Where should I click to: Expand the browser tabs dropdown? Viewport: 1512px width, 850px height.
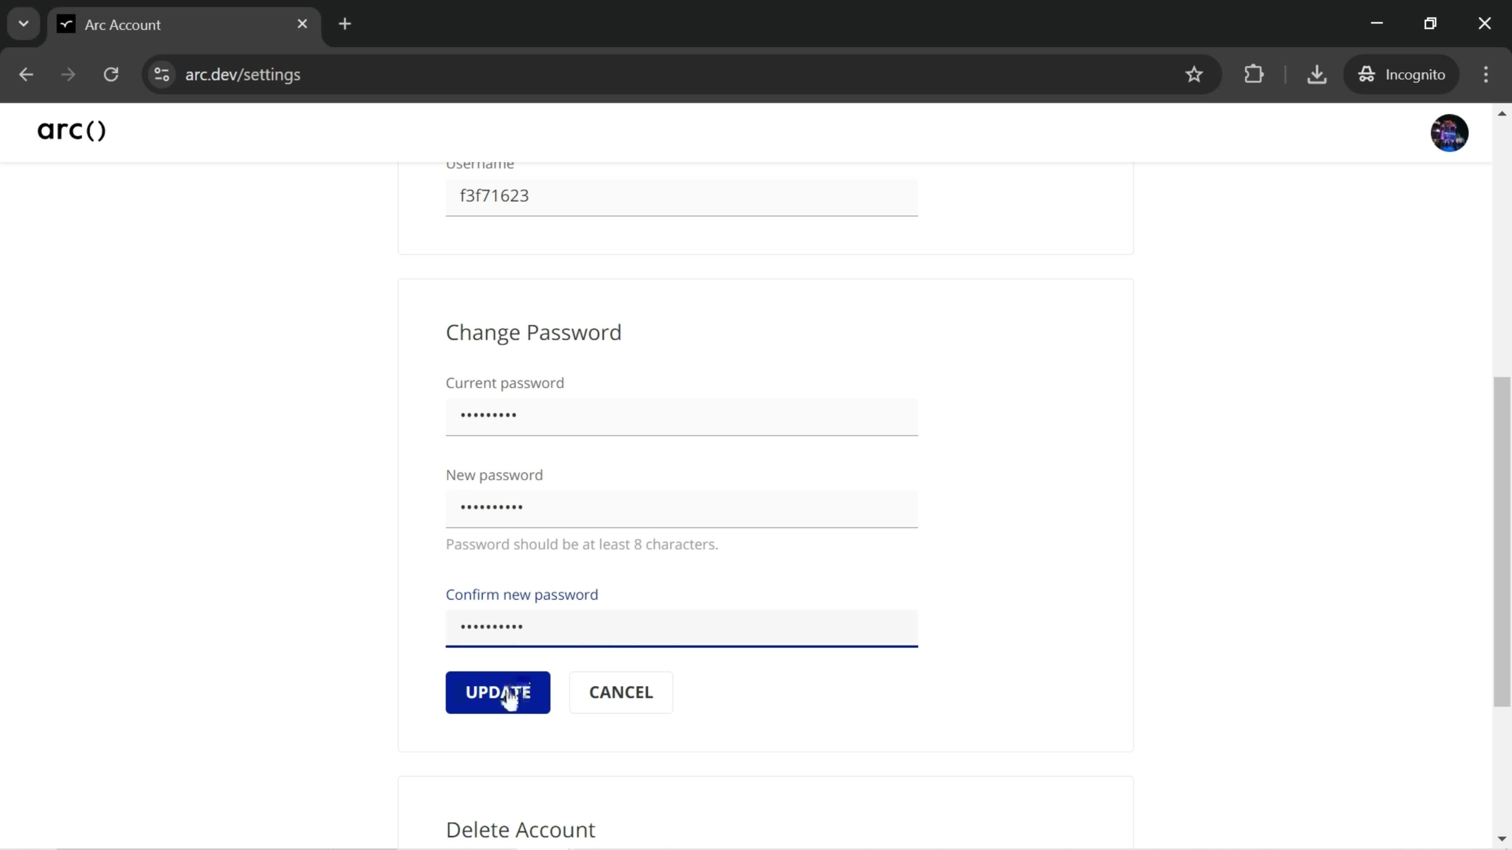(x=23, y=23)
